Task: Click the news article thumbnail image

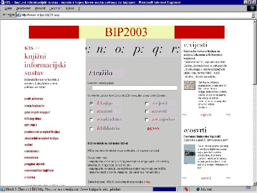Action: point(189,85)
